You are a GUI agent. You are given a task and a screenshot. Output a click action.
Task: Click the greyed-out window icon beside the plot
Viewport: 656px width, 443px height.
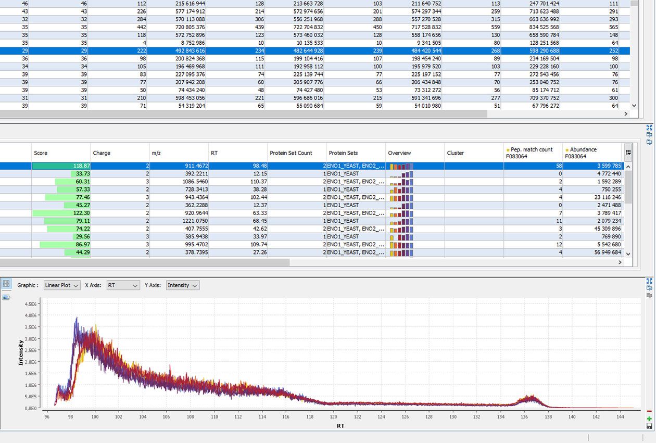649,295
